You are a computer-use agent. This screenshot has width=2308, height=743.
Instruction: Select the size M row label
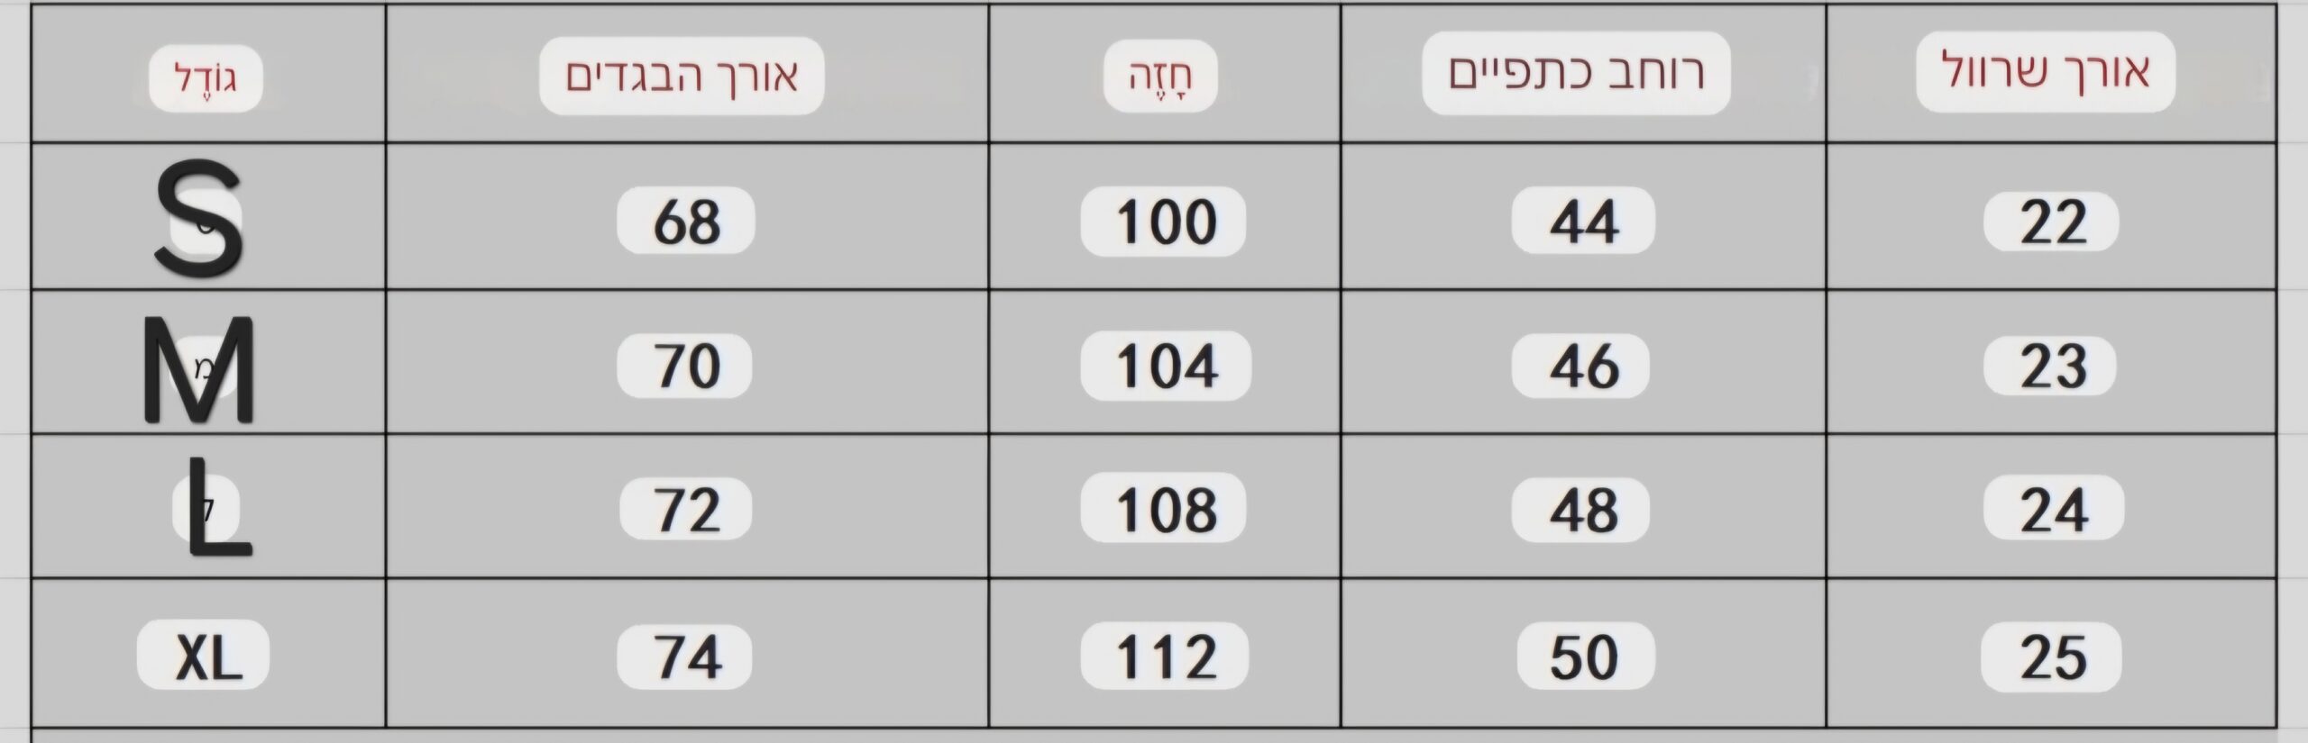coord(199,371)
